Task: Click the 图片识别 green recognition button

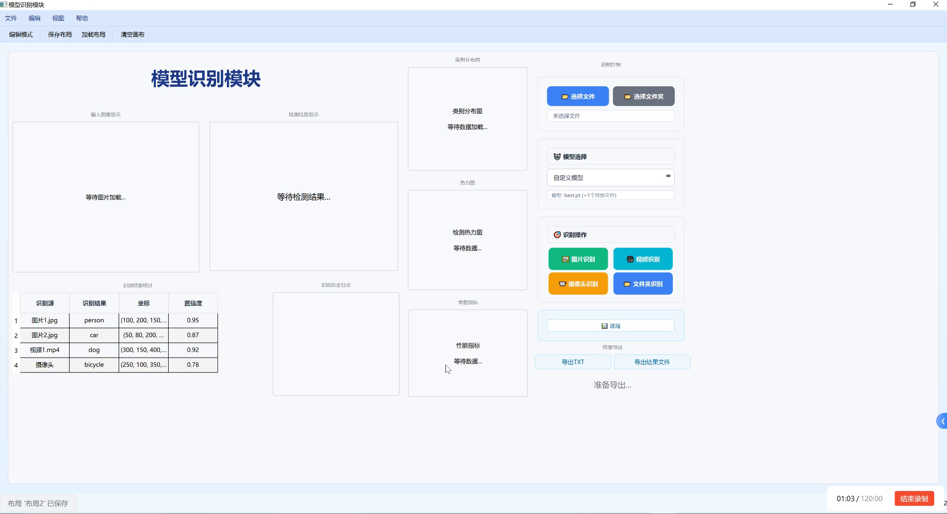Action: [x=578, y=258]
